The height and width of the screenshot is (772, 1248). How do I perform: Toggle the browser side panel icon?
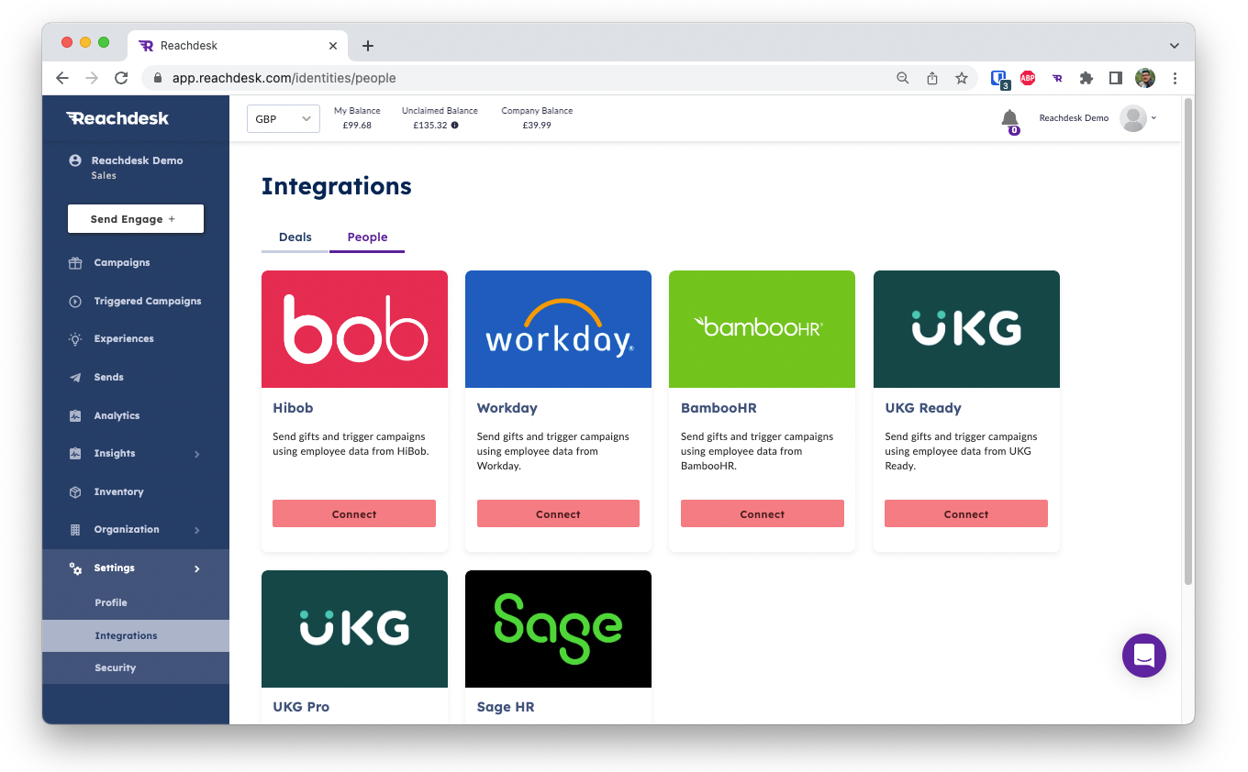point(1116,78)
